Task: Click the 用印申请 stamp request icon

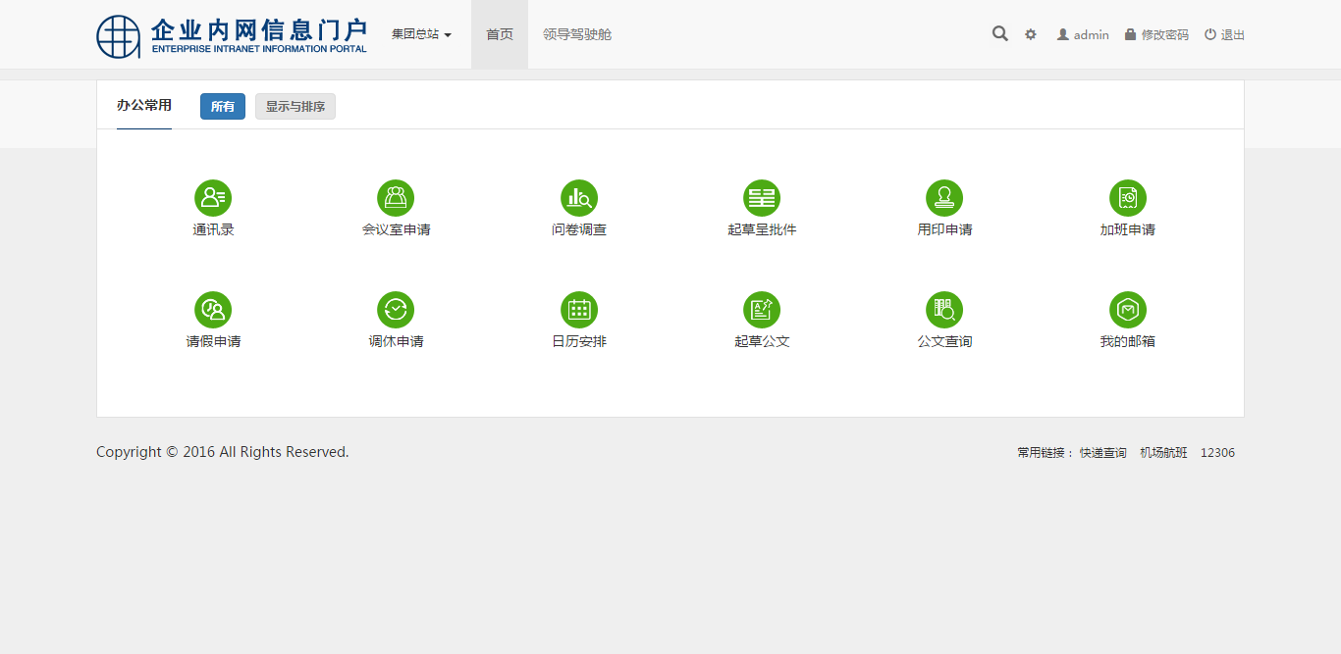Action: coord(944,198)
